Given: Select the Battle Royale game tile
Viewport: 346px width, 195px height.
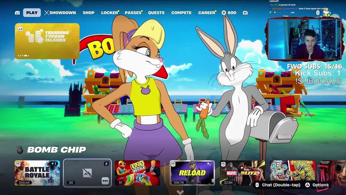Looking at the screenshot, I should pos(37,173).
